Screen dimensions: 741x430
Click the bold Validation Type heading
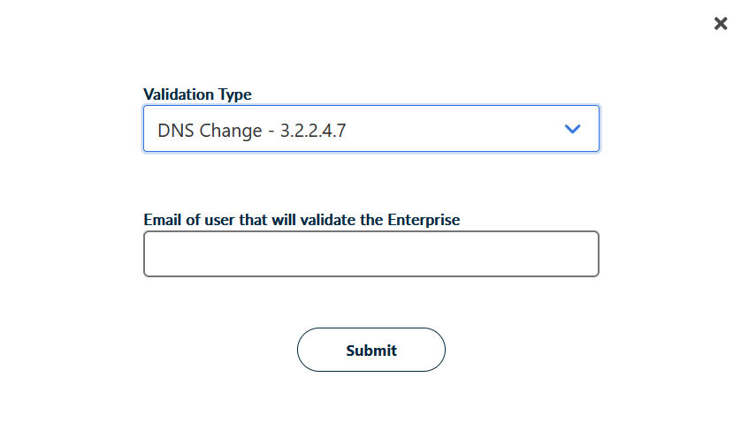pos(197,94)
